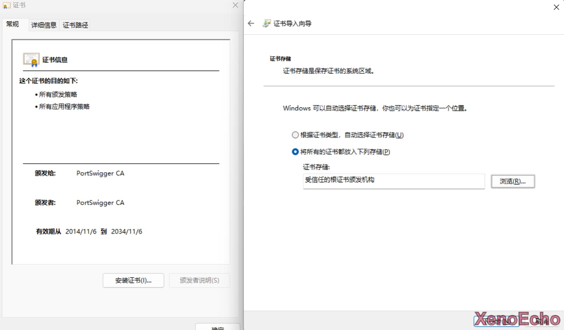The width and height of the screenshot is (564, 330).
Task: Click the 证书存储 text field
Action: (394, 181)
